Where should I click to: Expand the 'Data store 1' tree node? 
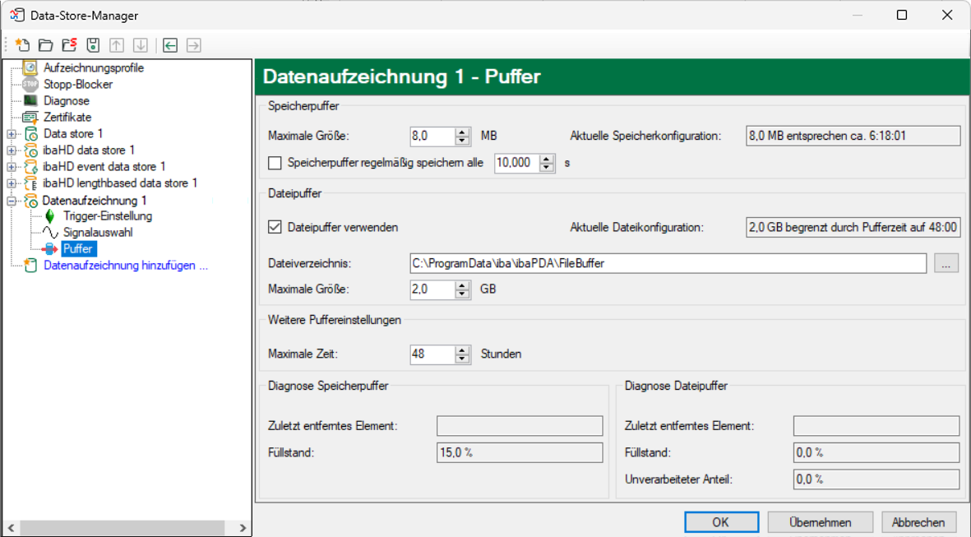(11, 134)
